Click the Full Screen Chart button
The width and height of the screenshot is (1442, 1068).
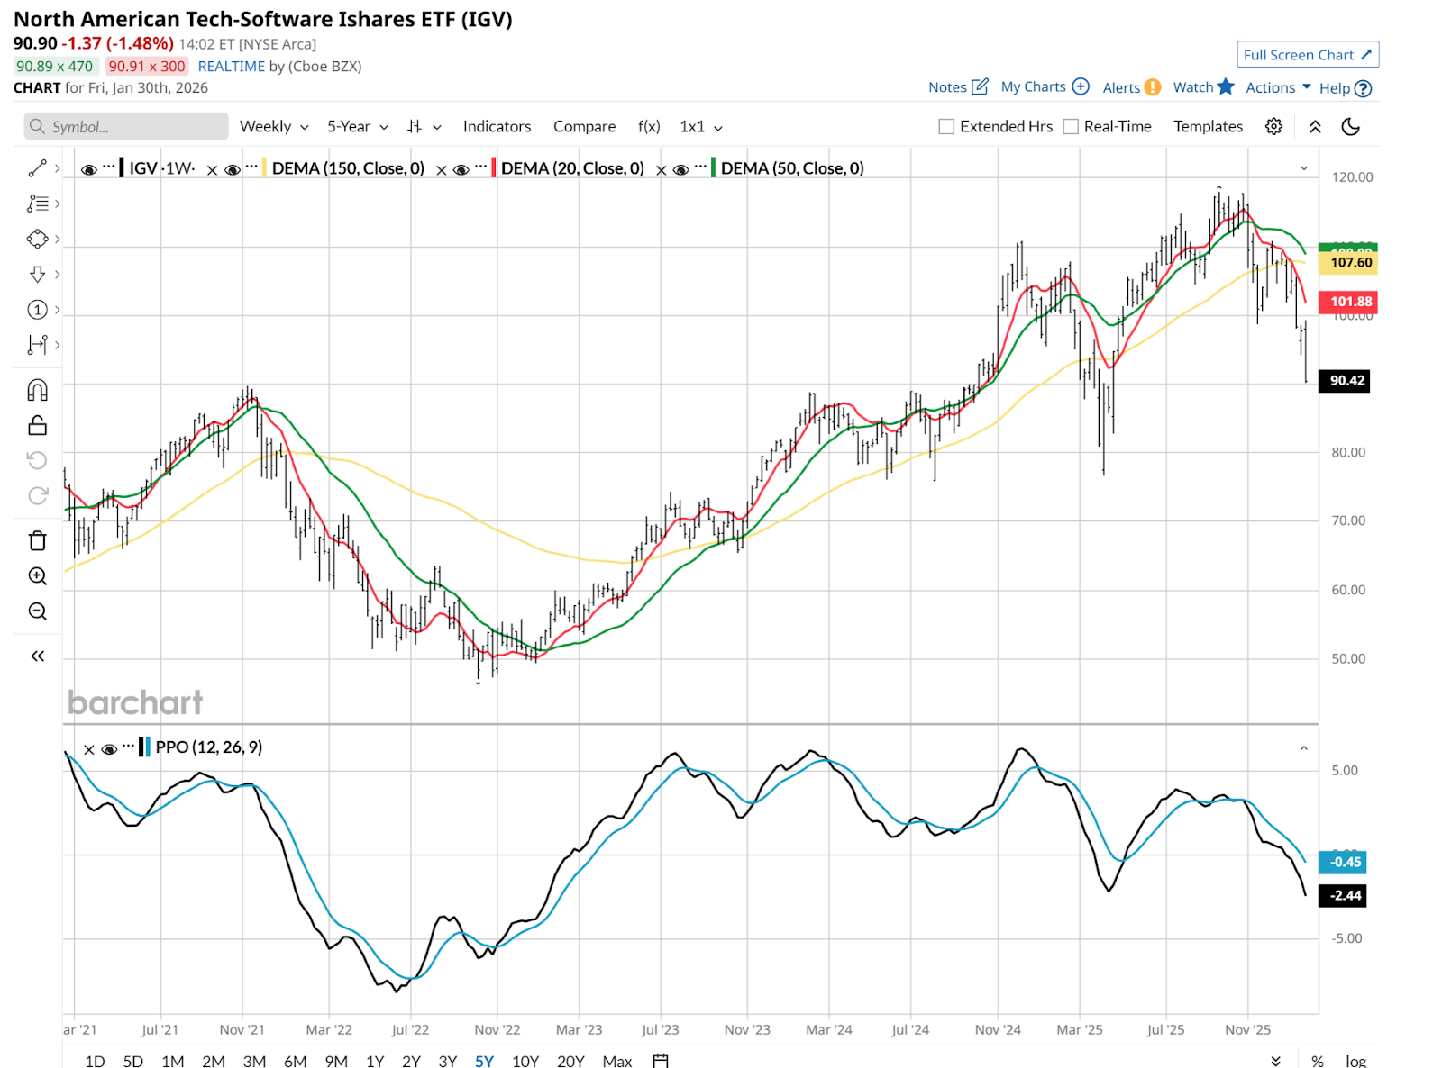pos(1307,55)
